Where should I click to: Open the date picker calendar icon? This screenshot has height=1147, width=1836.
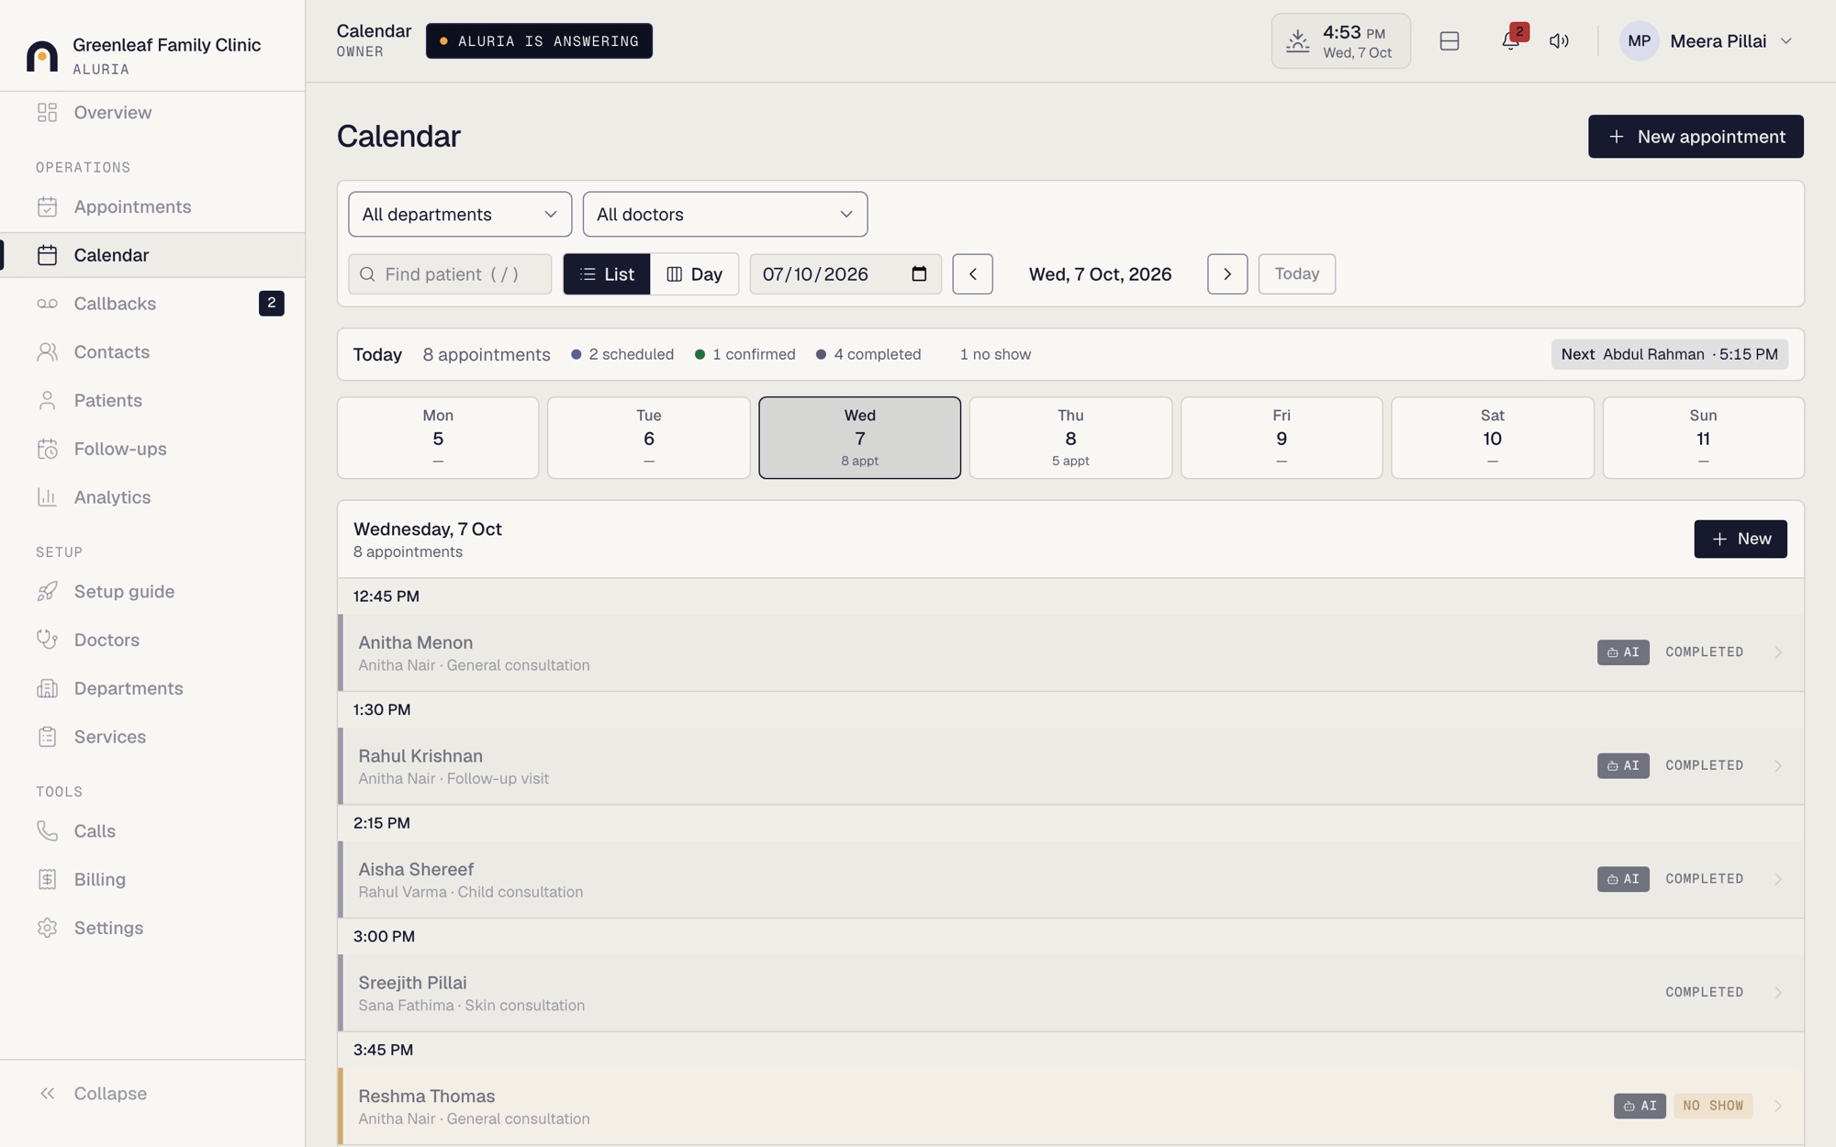(x=919, y=273)
